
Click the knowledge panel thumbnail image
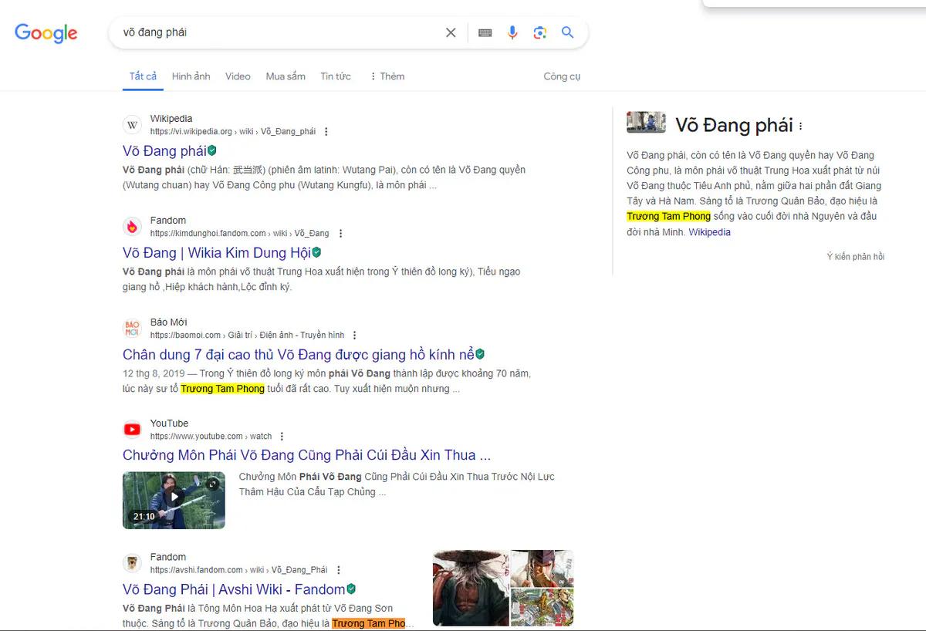(x=646, y=122)
